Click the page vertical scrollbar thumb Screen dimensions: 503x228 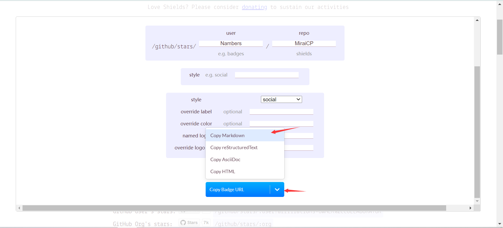coord(500,37)
